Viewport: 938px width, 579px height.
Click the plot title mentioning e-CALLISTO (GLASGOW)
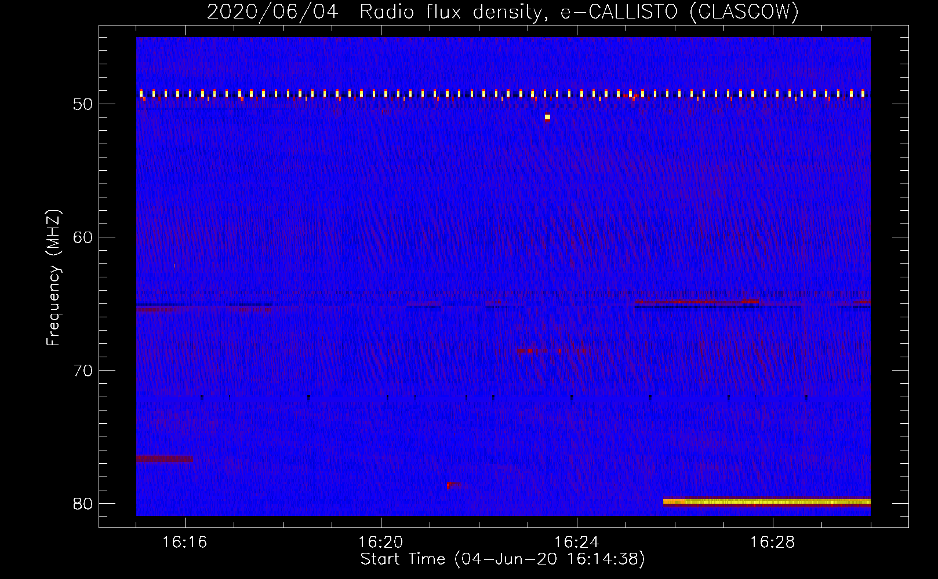pyautogui.click(x=503, y=12)
